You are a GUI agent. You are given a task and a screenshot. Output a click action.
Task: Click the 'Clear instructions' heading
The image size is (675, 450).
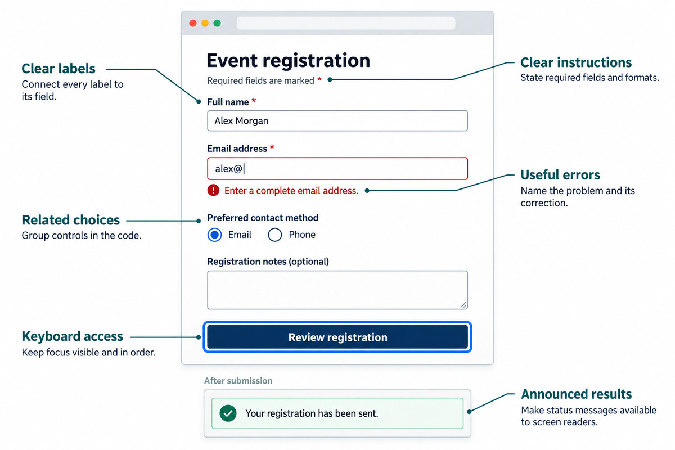(x=576, y=62)
